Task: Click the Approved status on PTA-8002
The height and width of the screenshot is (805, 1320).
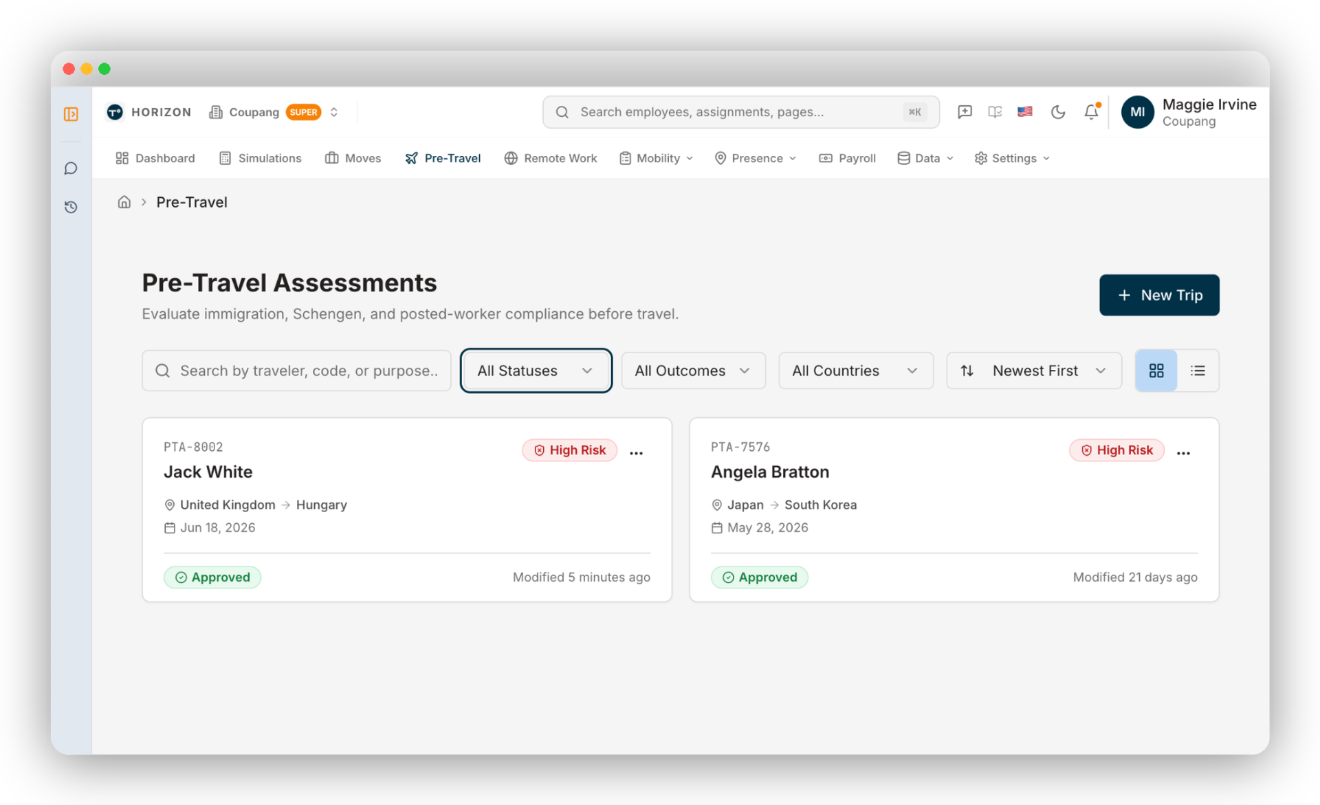Action: pos(212,577)
